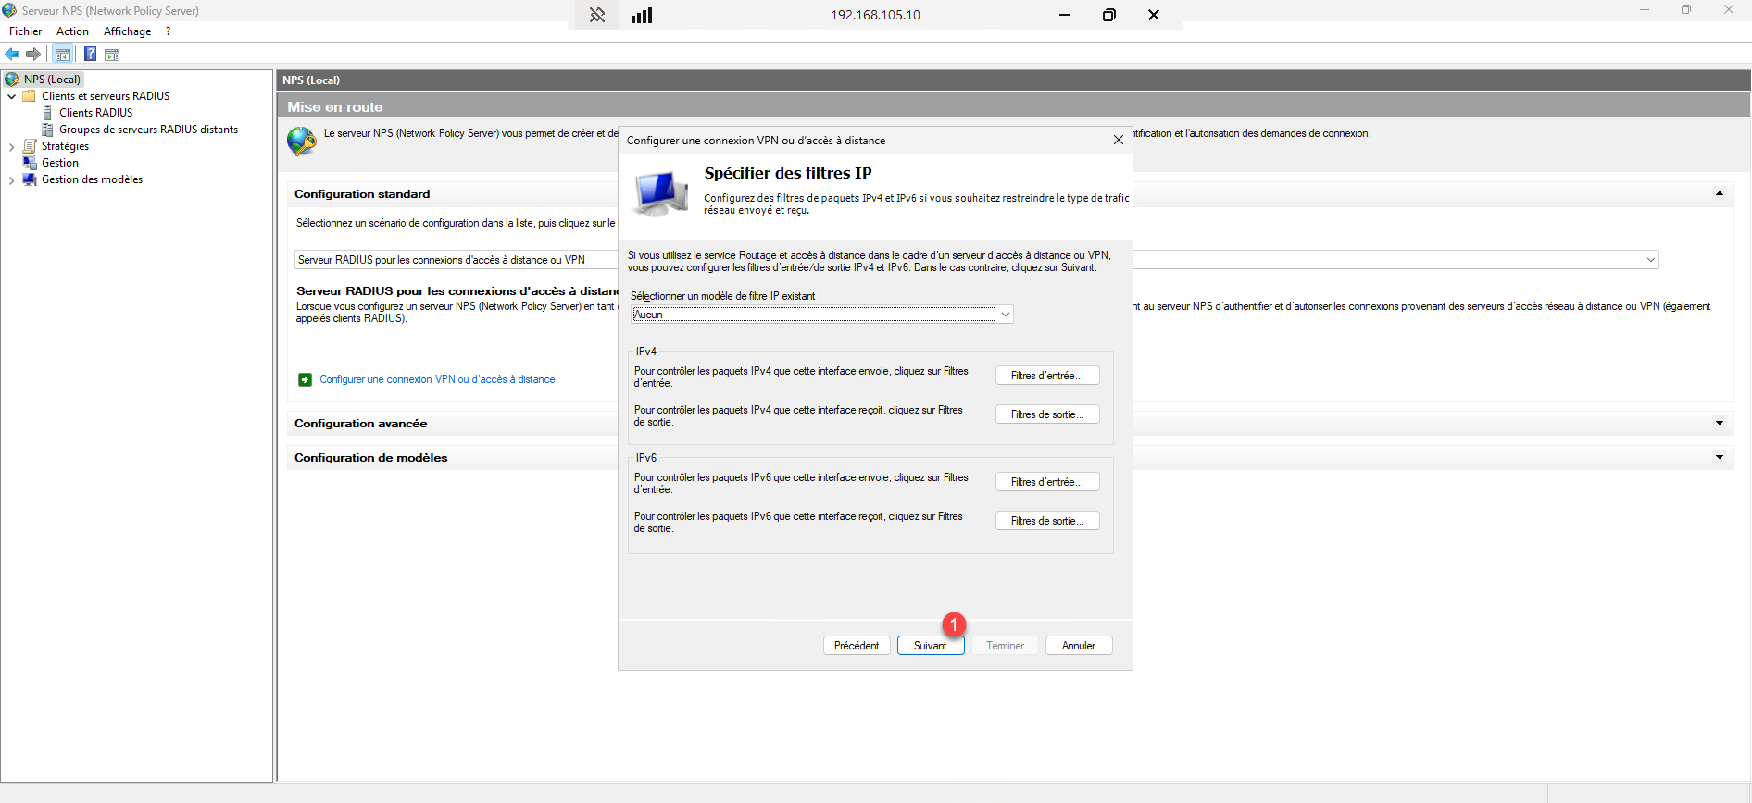Screen dimensions: 1752x803
Task: Select Clients RADIUS in the tree
Action: pos(95,113)
